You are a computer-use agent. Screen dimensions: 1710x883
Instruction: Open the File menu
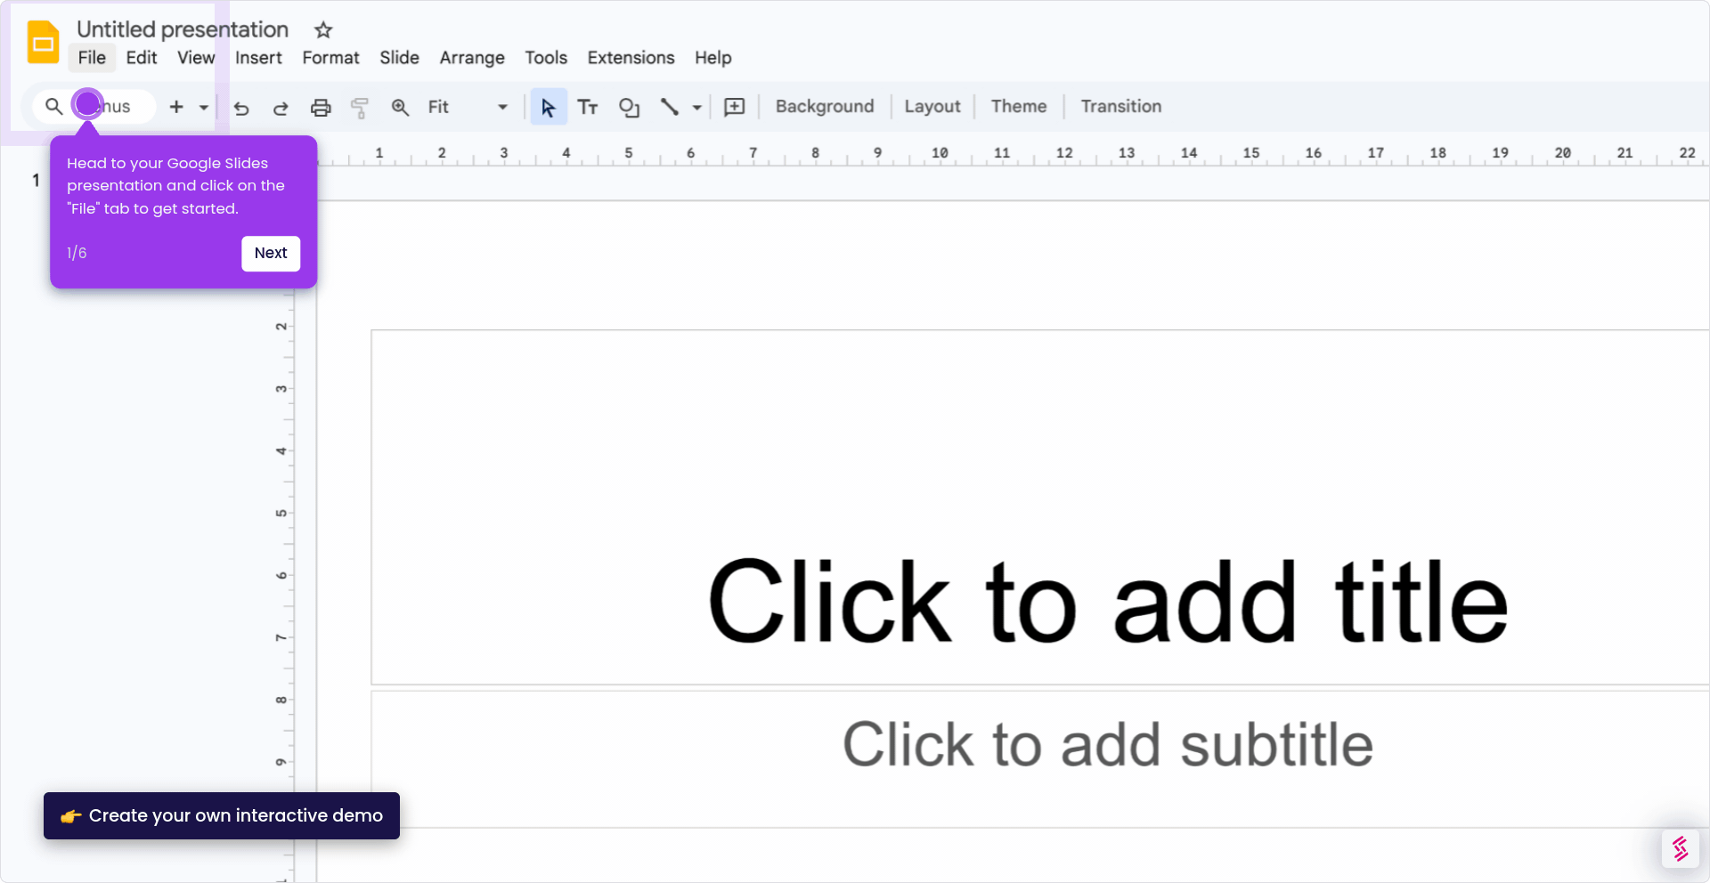pos(92,58)
